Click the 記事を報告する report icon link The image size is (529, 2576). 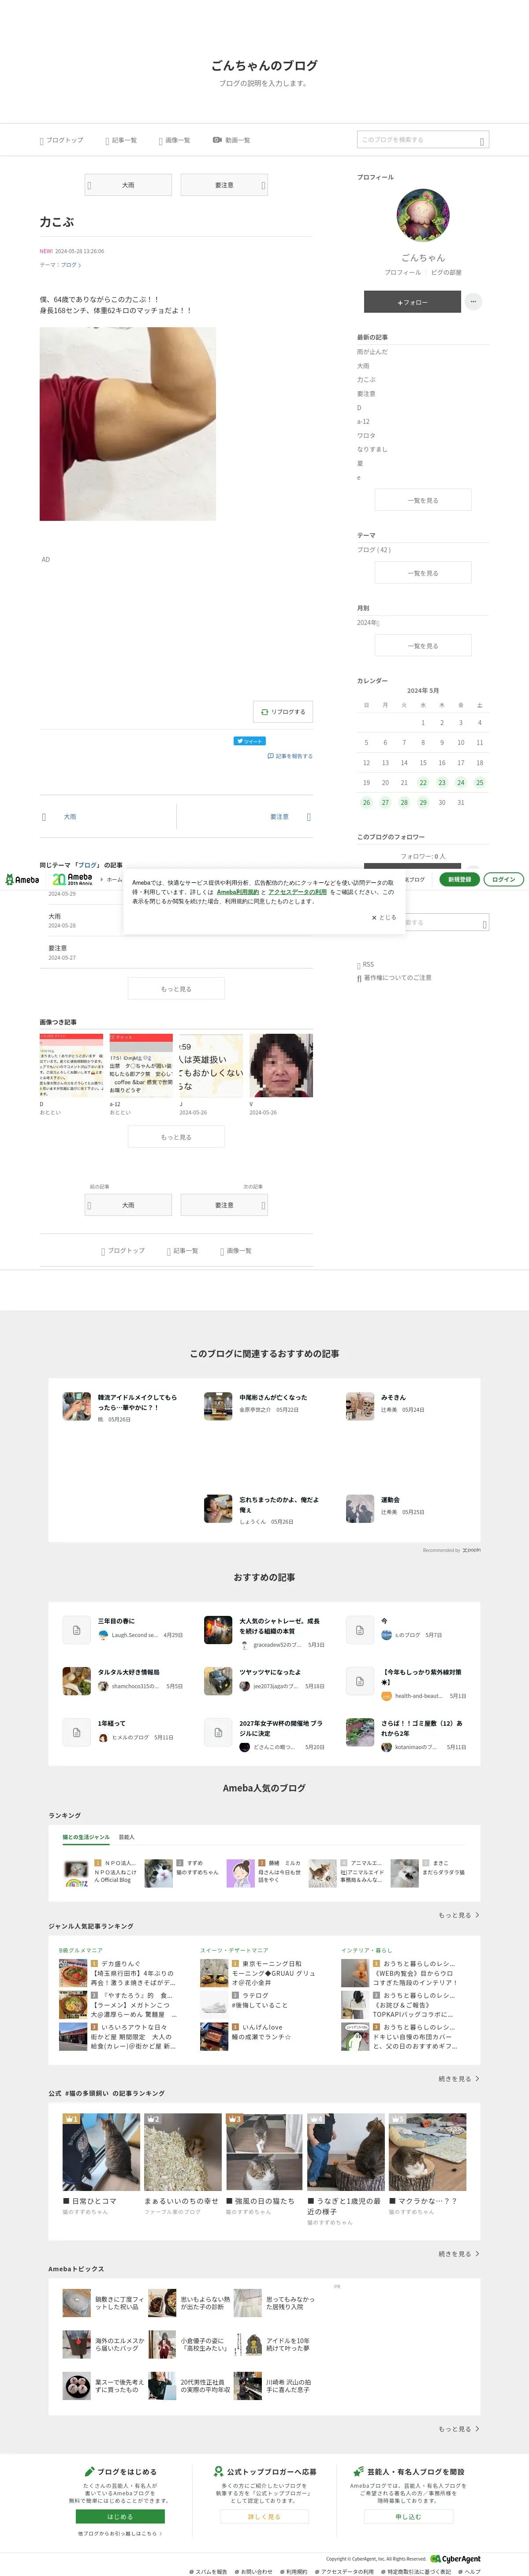click(290, 756)
